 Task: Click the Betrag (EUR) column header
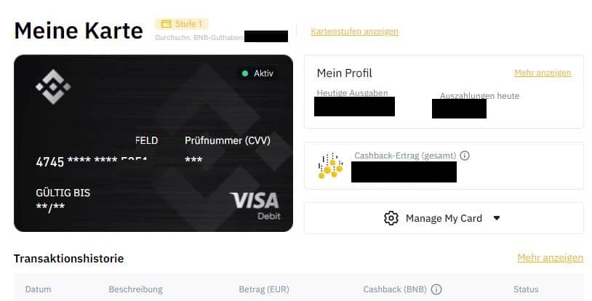pos(264,289)
